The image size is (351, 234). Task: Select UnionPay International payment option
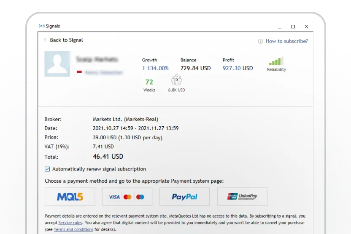coord(242,197)
